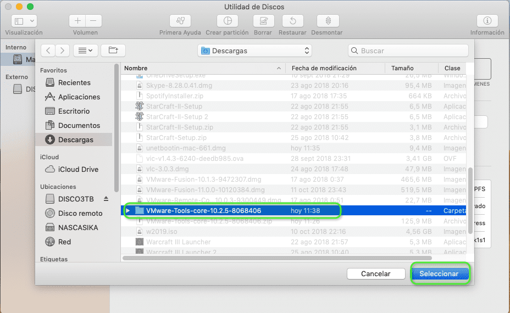The width and height of the screenshot is (510, 313).
Task: Click the add volume plus button
Action: 77,21
